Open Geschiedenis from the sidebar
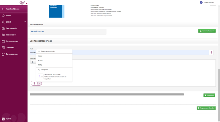The width and height of the screenshot is (220, 122). point(3,28)
